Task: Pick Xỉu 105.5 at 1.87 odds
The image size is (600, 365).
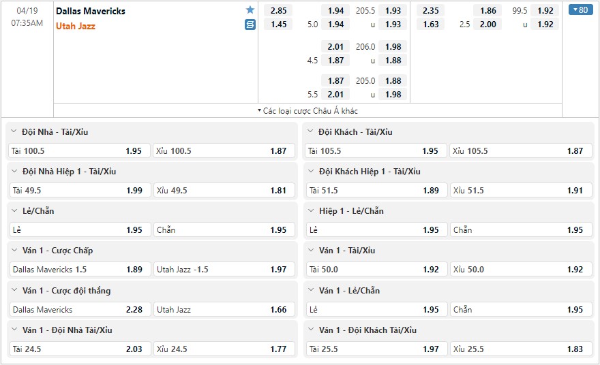Action: 521,151
